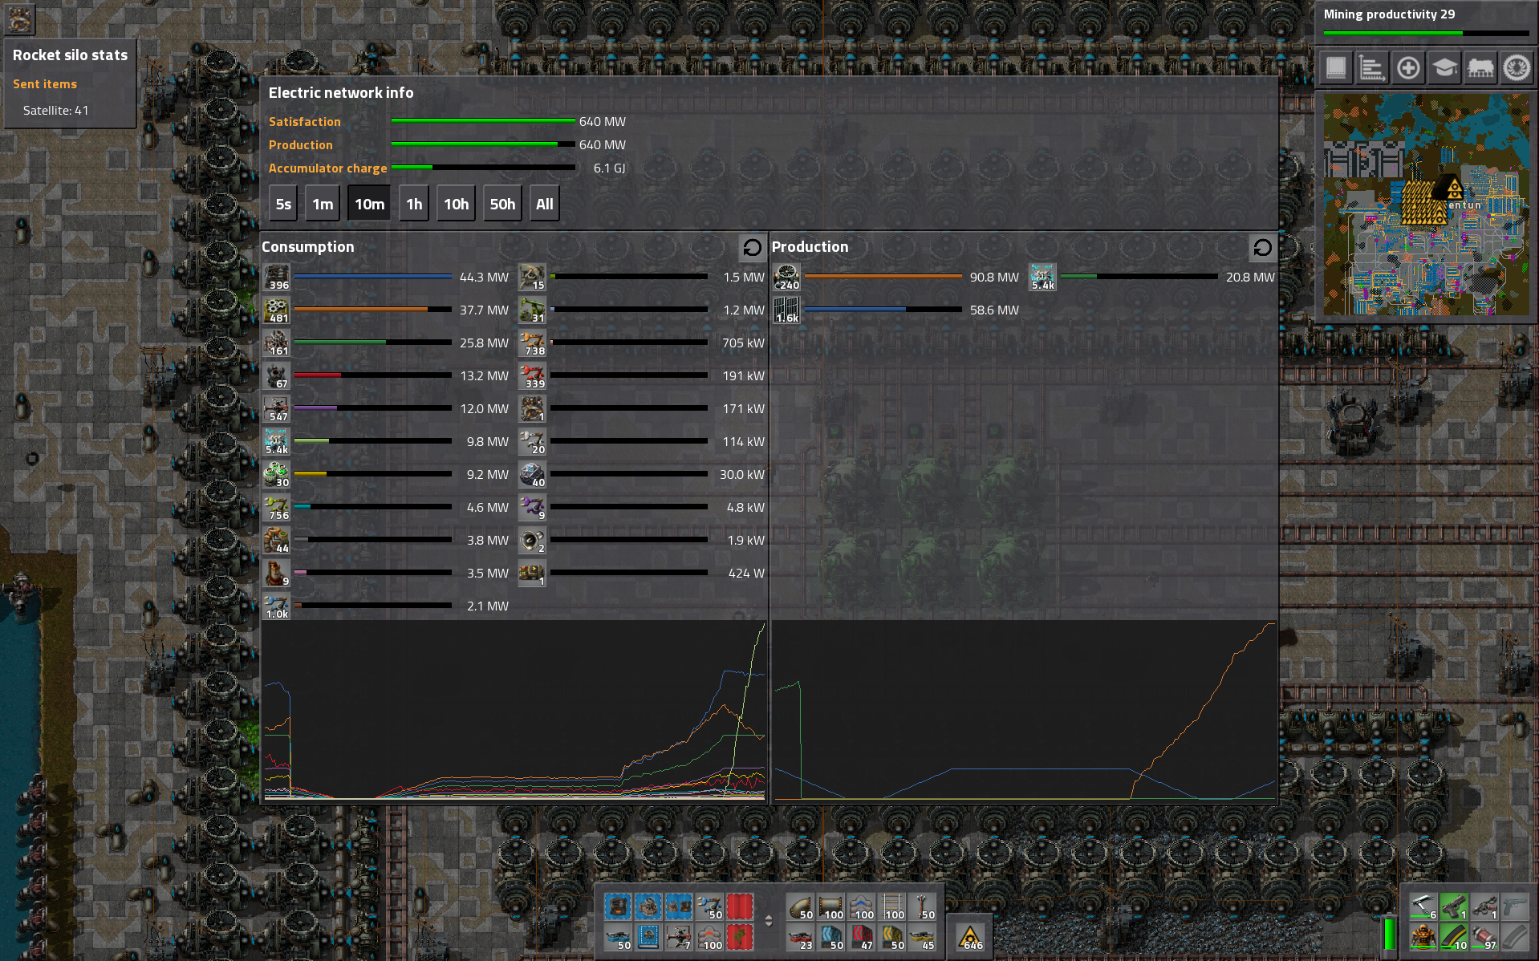Select the medium electric pole stack of 50
The height and width of the screenshot is (961, 1539).
(x=922, y=906)
